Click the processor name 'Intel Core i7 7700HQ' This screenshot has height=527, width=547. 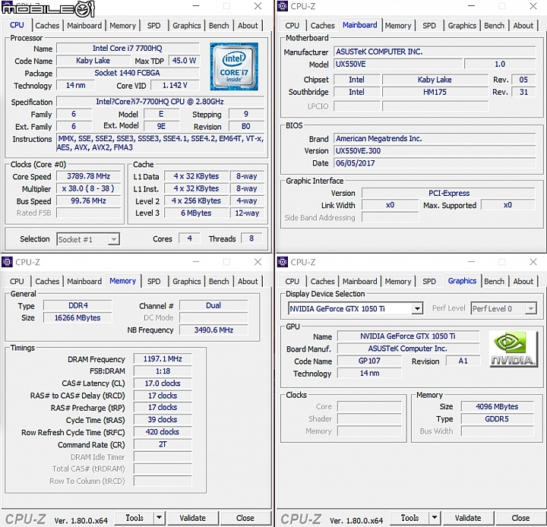coord(128,48)
